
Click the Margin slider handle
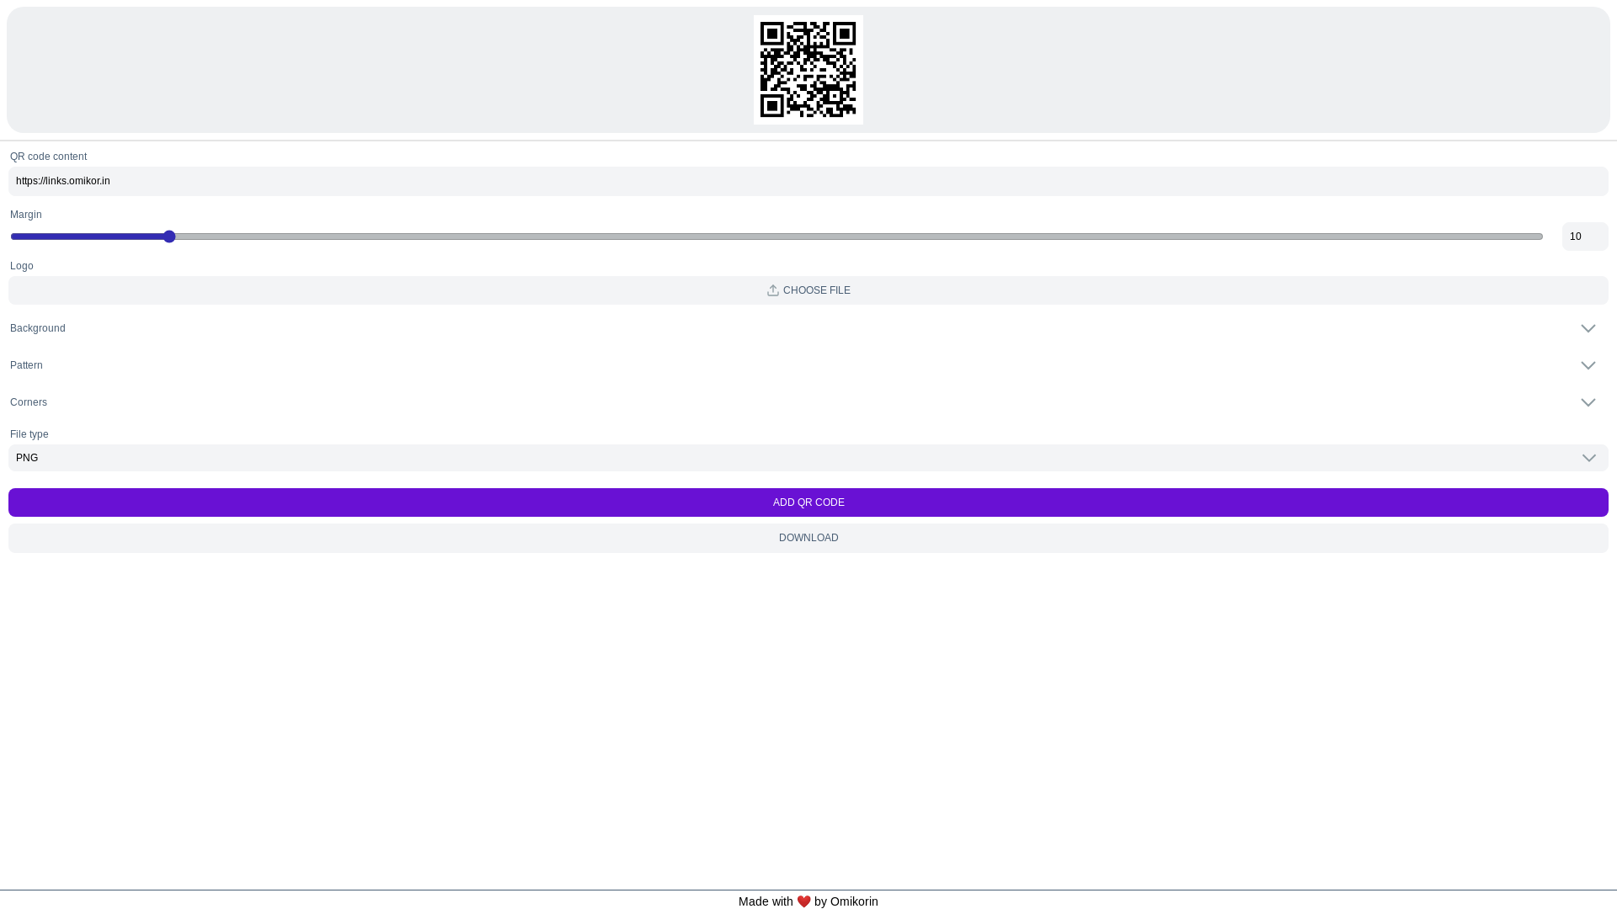tap(169, 237)
